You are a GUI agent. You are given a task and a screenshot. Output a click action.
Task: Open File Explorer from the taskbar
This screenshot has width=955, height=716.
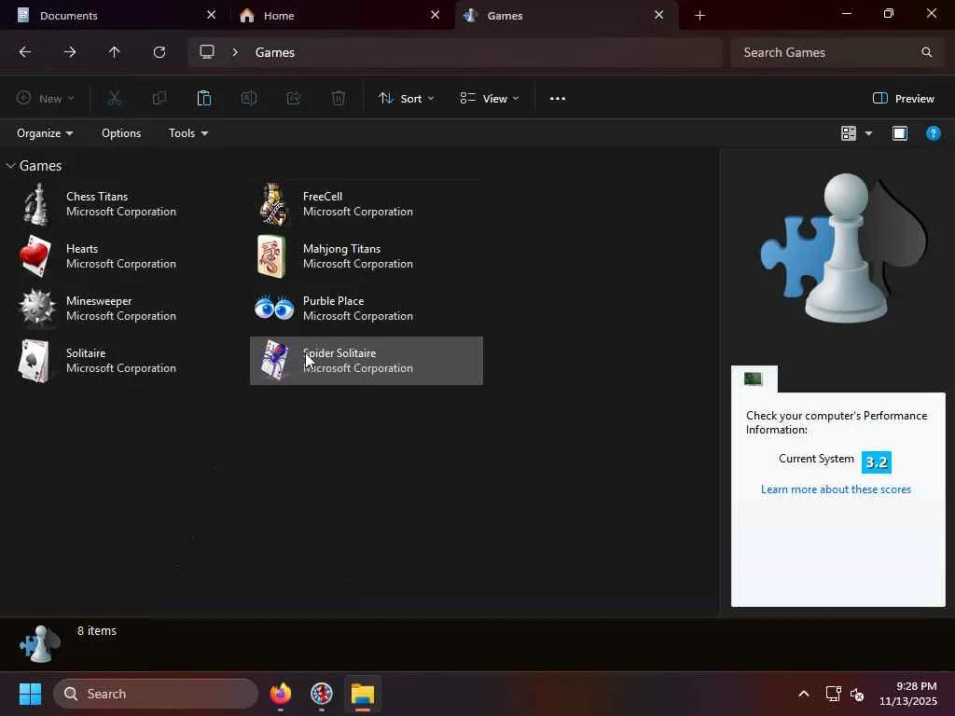[363, 694]
